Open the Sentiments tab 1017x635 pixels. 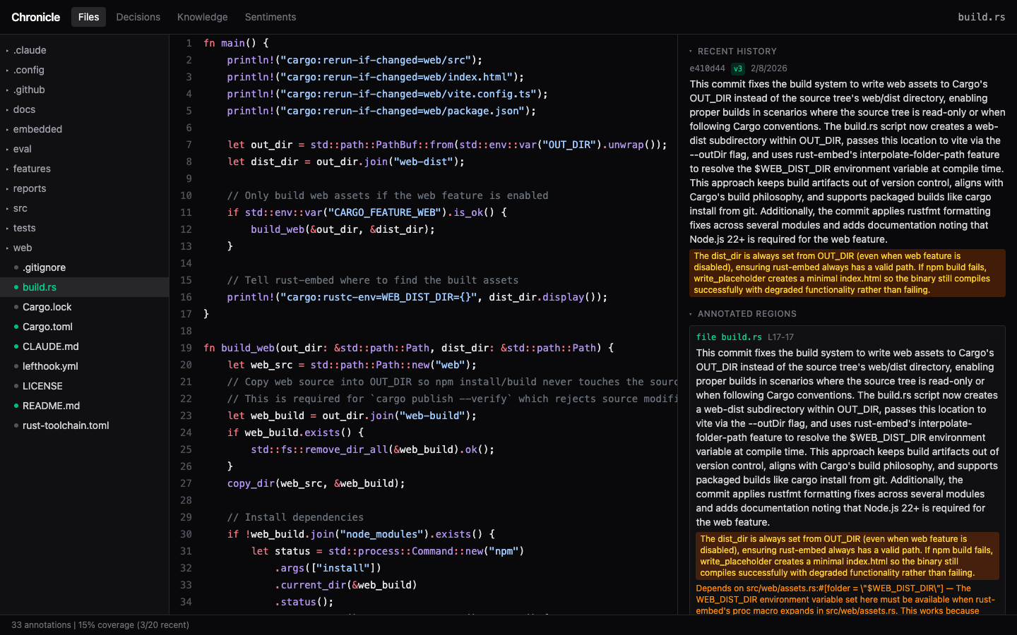coord(270,17)
